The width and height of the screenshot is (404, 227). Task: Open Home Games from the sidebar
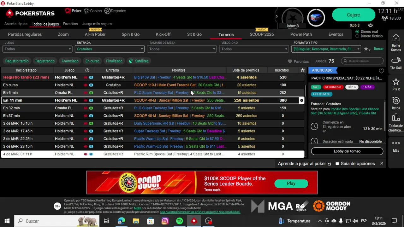click(396, 43)
